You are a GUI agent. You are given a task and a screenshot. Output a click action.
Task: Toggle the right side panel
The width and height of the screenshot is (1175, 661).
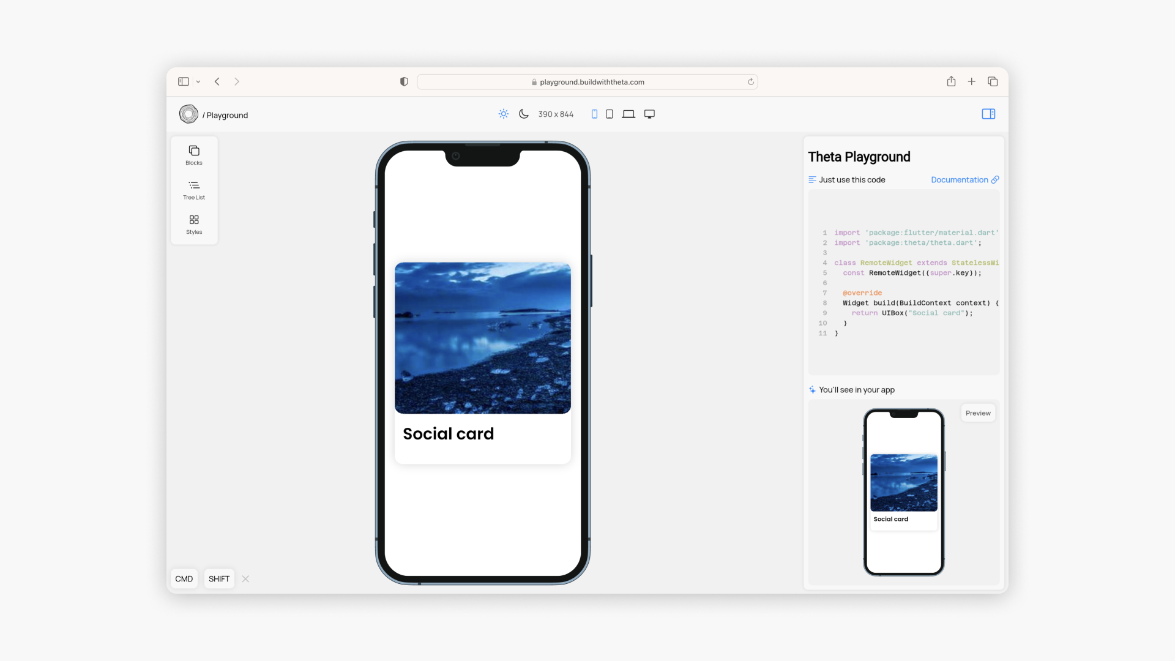point(988,114)
